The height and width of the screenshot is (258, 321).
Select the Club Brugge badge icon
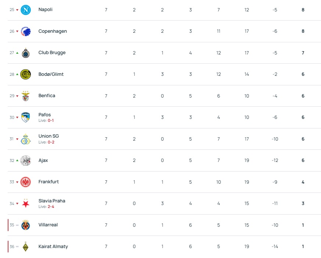tap(26, 53)
